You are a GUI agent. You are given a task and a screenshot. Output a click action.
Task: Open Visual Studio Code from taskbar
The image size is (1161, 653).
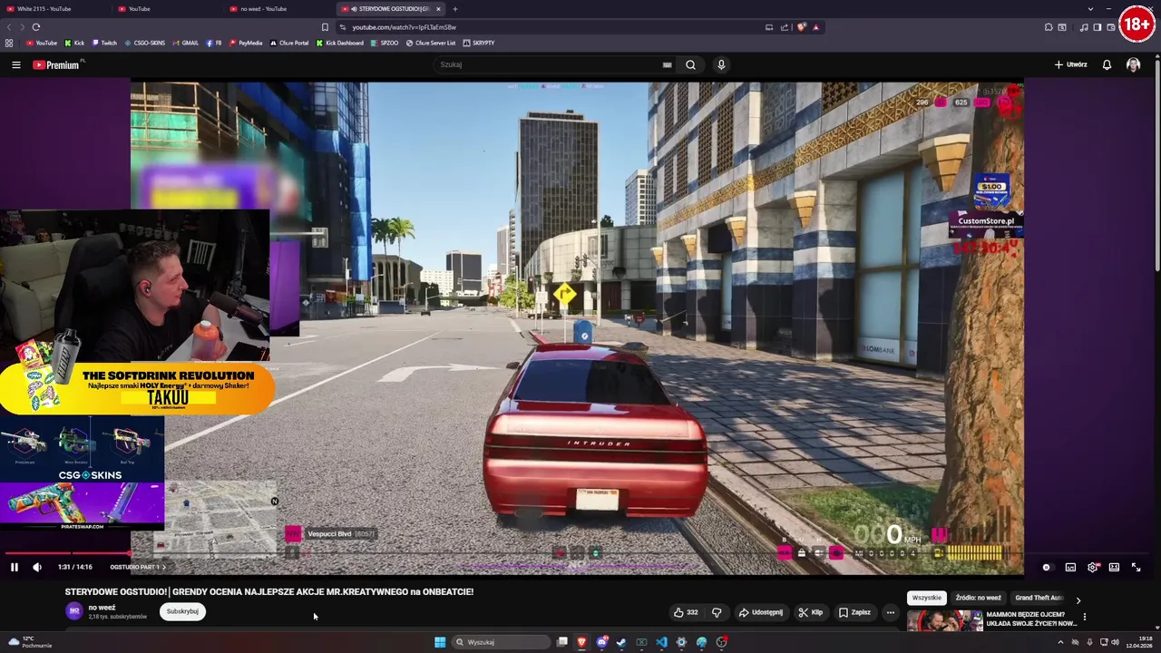(661, 642)
